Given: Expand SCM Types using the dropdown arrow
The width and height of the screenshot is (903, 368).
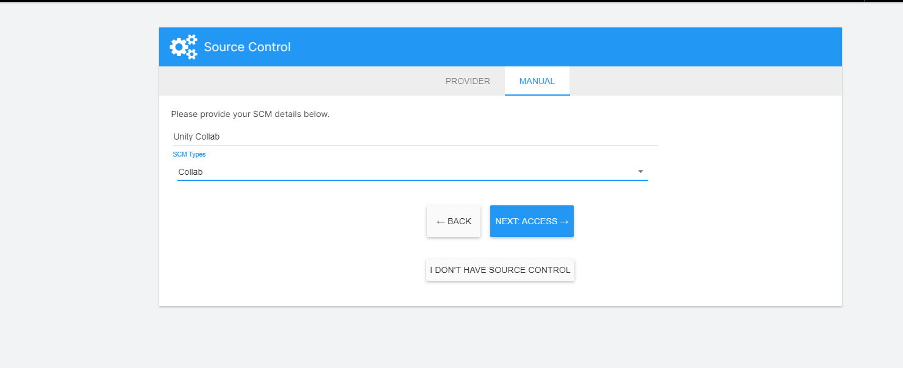Looking at the screenshot, I should [x=640, y=172].
